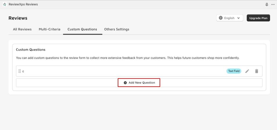The width and height of the screenshot is (277, 130).
Task: Click the ReviewXpo star logo icon
Action: [5, 4]
